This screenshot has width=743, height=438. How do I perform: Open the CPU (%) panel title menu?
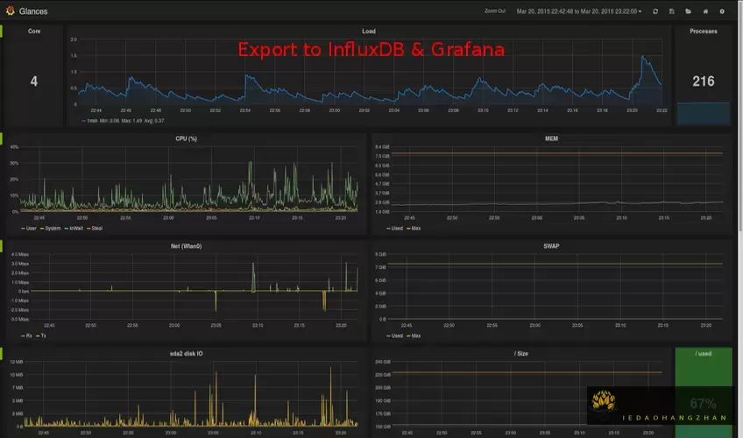(x=186, y=138)
